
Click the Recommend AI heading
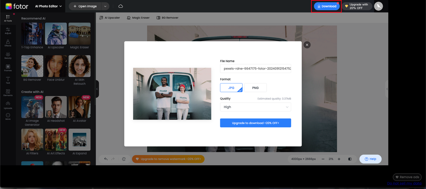coord(33,18)
